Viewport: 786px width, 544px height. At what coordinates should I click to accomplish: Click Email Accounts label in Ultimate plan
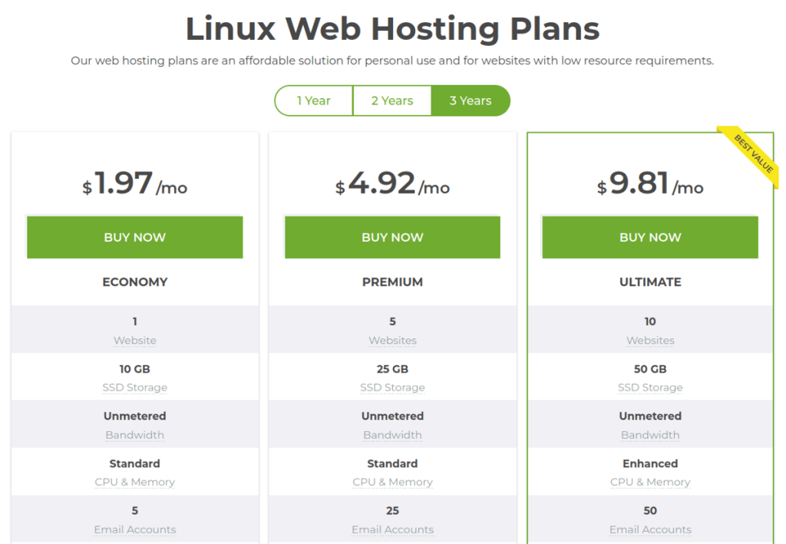(650, 530)
